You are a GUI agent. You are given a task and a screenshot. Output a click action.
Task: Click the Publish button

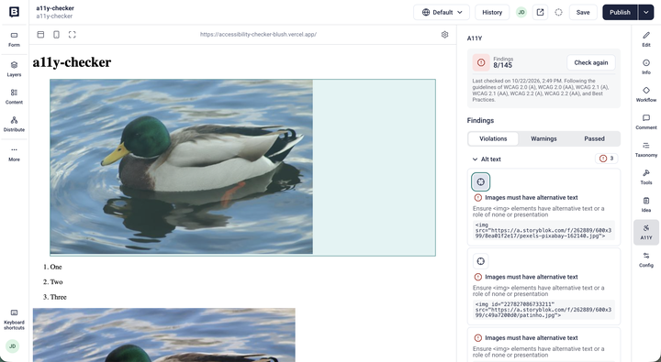[x=620, y=12]
